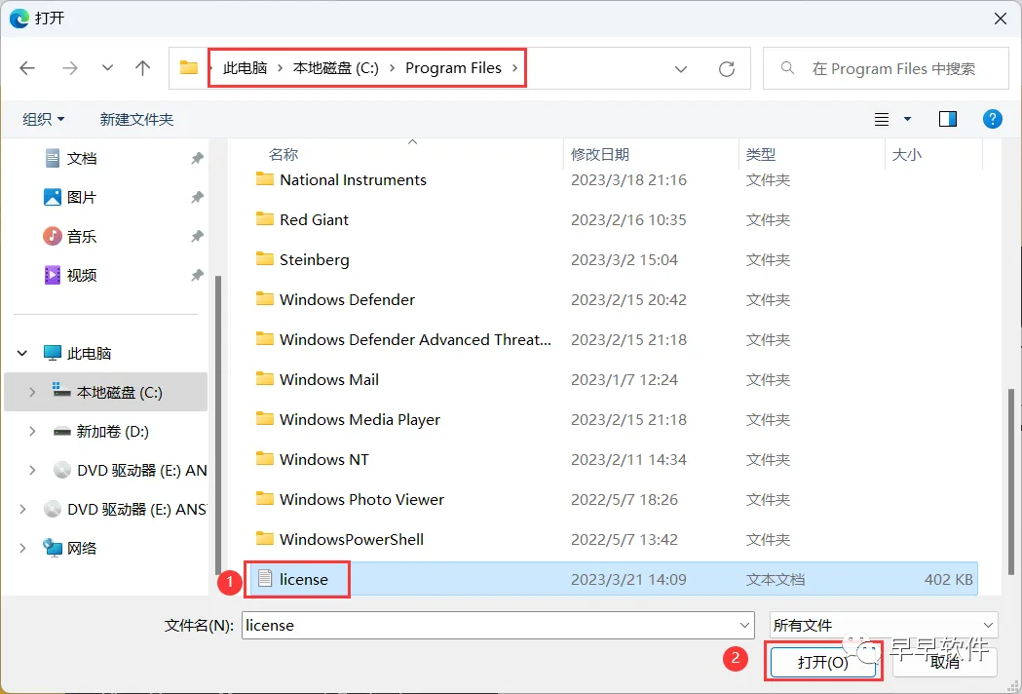Expand nested DVD 驱动器 (E:) under 此电脑

(x=32, y=470)
